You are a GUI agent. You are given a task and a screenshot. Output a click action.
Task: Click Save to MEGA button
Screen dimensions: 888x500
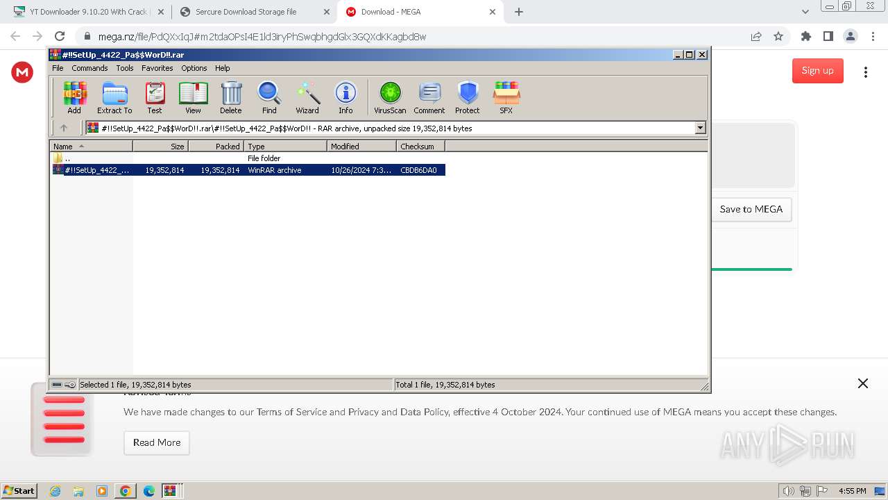[751, 209]
